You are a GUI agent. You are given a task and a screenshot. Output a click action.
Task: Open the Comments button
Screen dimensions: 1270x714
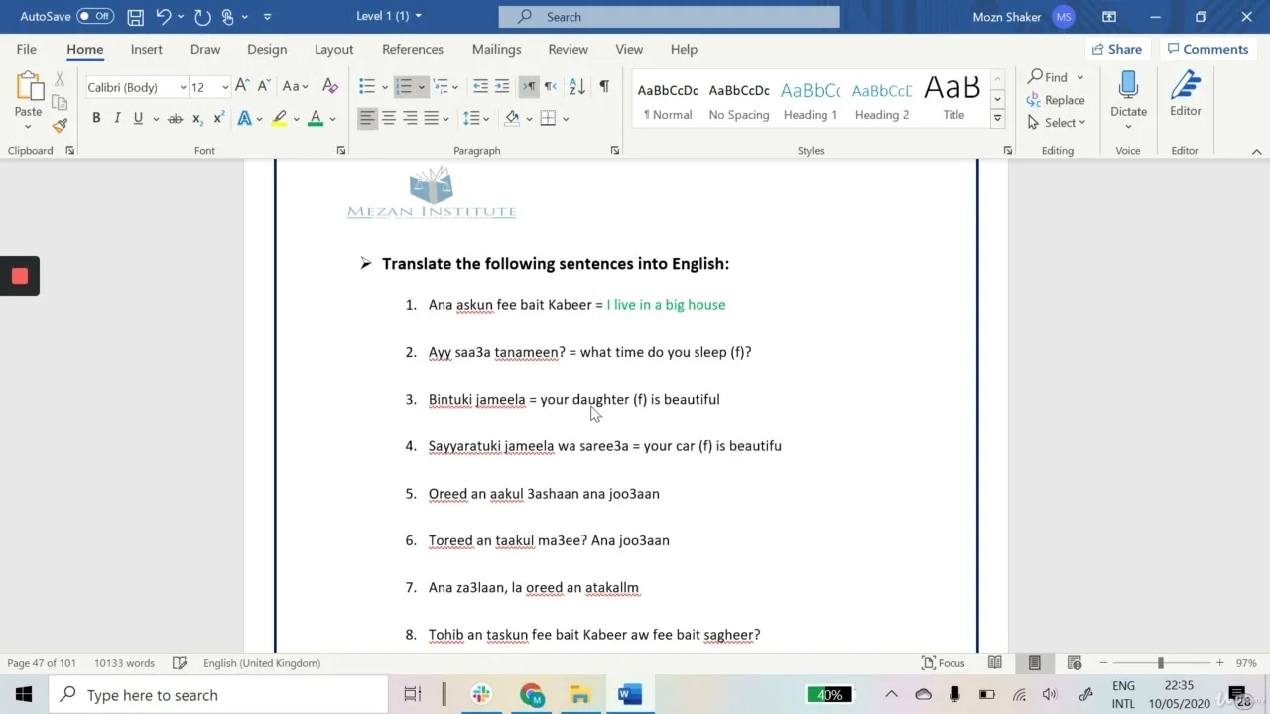tap(1206, 49)
